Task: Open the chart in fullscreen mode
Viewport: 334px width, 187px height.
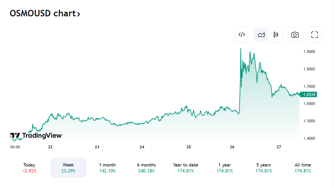Action: [314, 35]
